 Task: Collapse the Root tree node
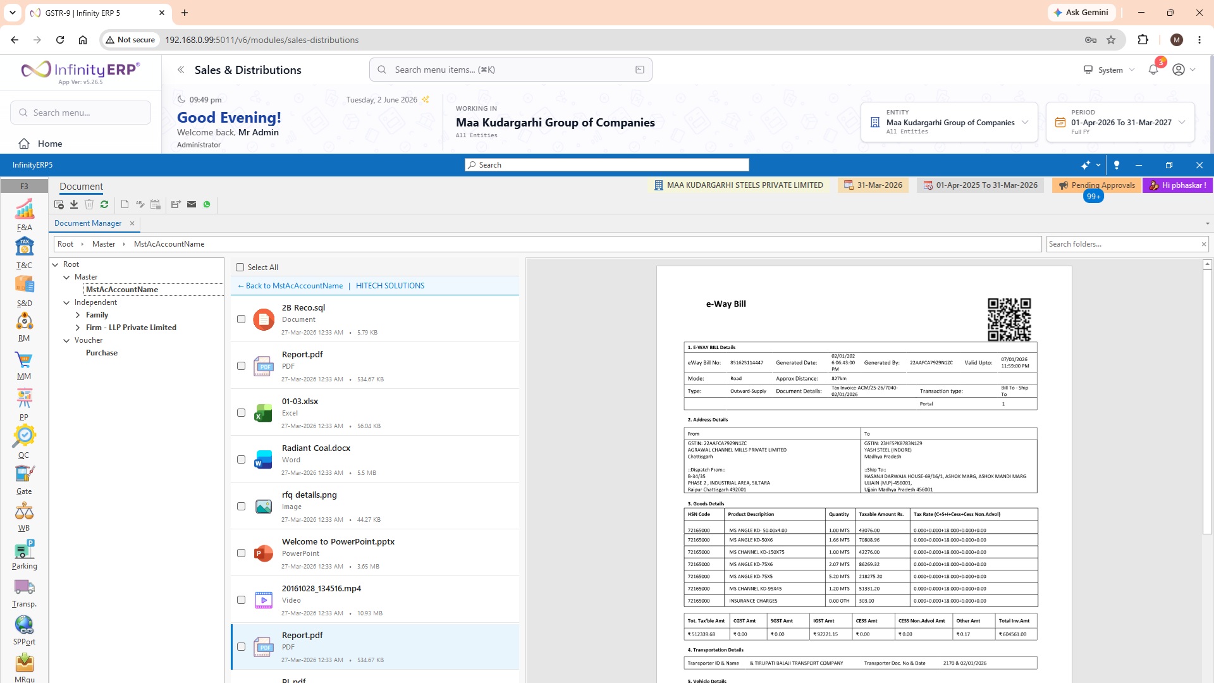56,264
